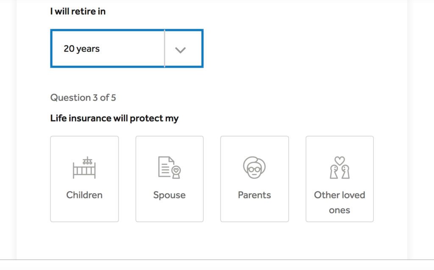Viewport: 434px width, 270px height.
Task: Click the divider line between dropdown text and arrow
Action: pyautogui.click(x=165, y=48)
